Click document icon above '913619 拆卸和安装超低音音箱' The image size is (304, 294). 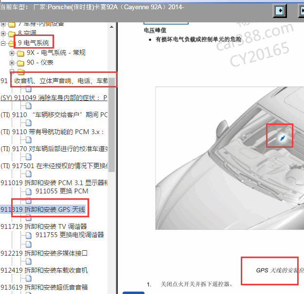click(29, 278)
